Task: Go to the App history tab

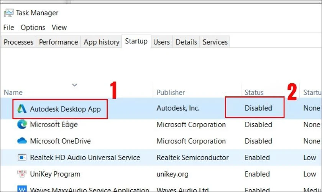Action: [x=101, y=42]
